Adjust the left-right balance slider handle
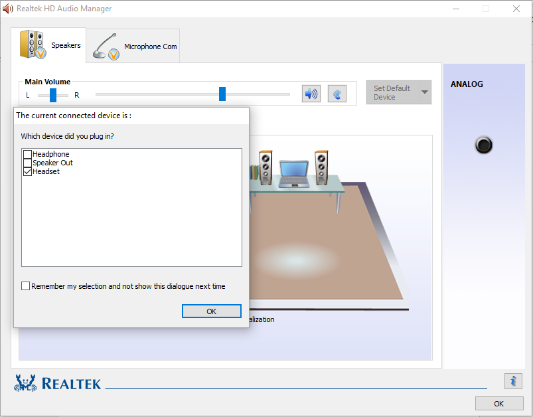Screen dimensions: 533x417 coord(53,95)
